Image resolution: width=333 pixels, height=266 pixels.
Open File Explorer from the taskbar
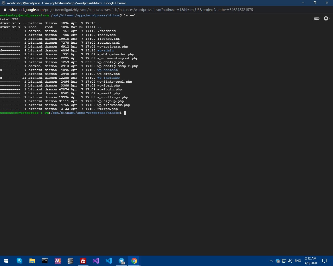pos(32,261)
